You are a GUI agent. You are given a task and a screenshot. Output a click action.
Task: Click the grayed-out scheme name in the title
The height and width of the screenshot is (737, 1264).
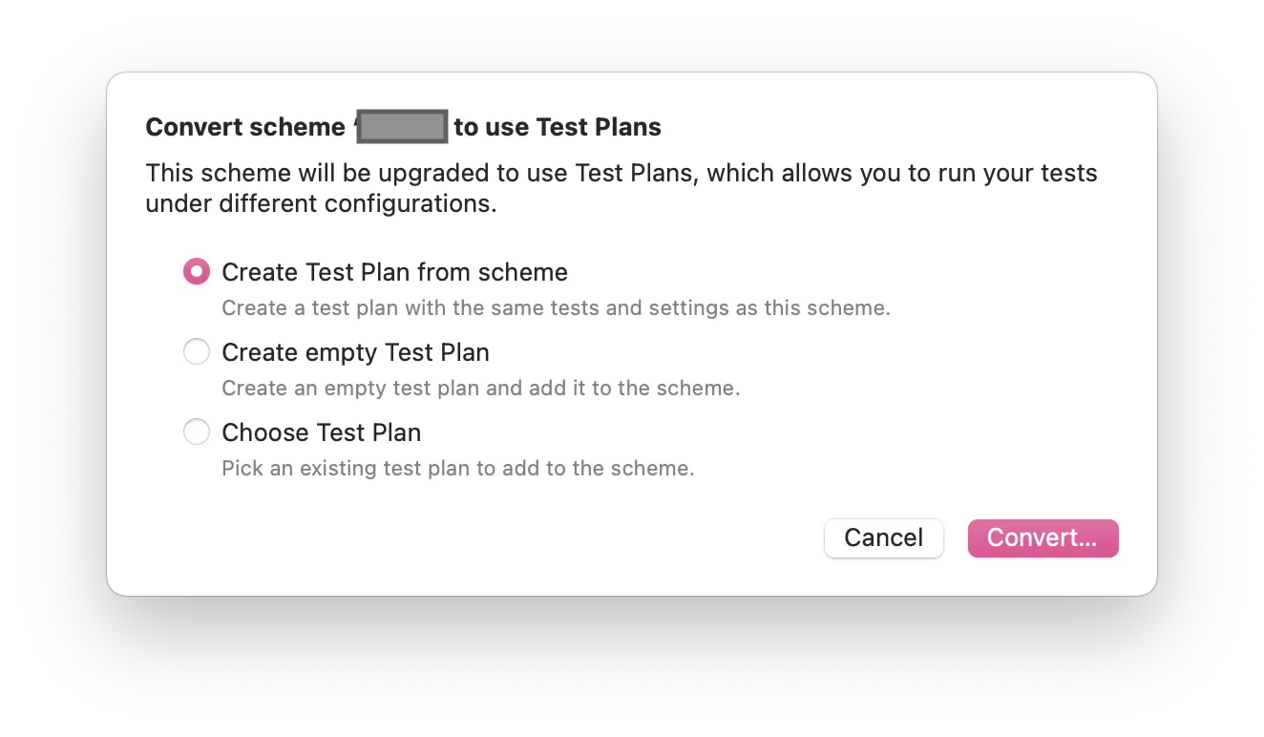pos(402,127)
